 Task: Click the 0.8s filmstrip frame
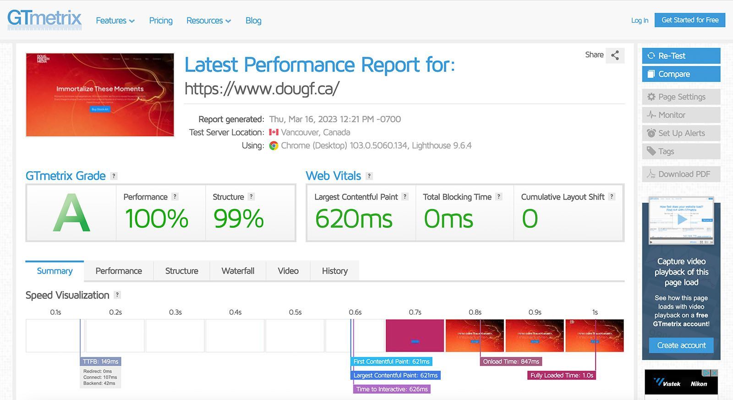click(475, 335)
